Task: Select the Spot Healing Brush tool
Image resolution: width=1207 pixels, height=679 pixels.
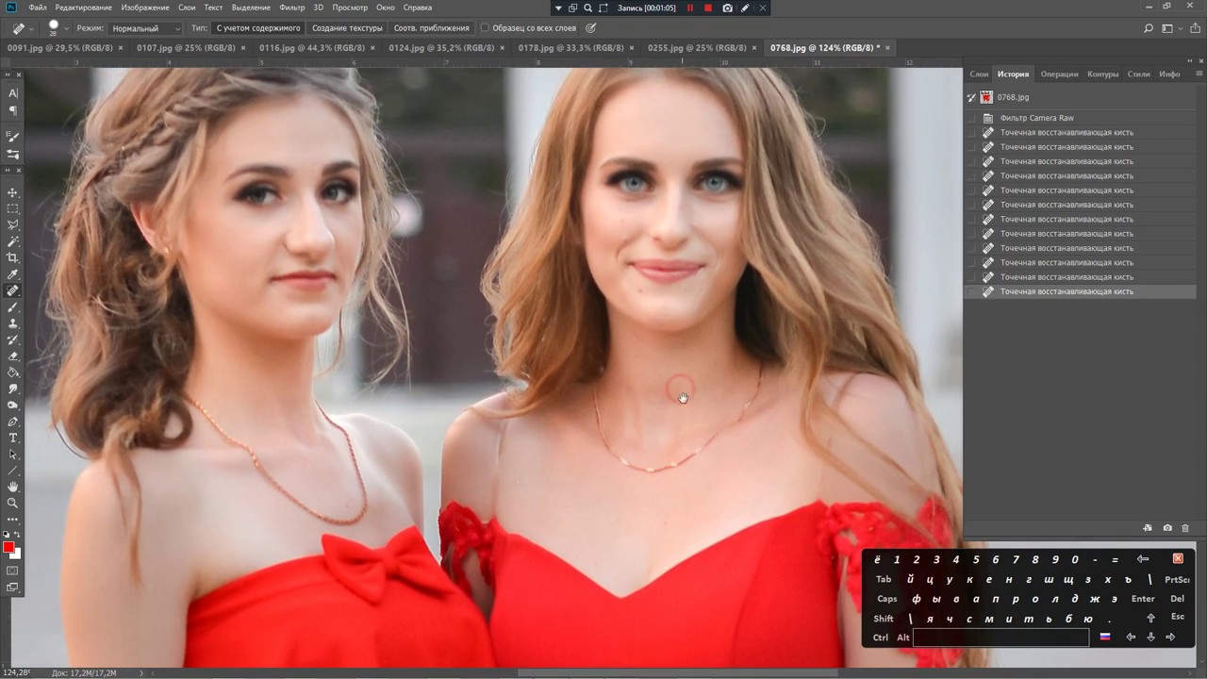Action: click(13, 290)
